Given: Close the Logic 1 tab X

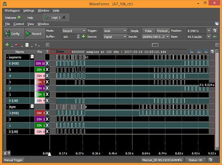Looking at the screenshot, I should [64, 17].
